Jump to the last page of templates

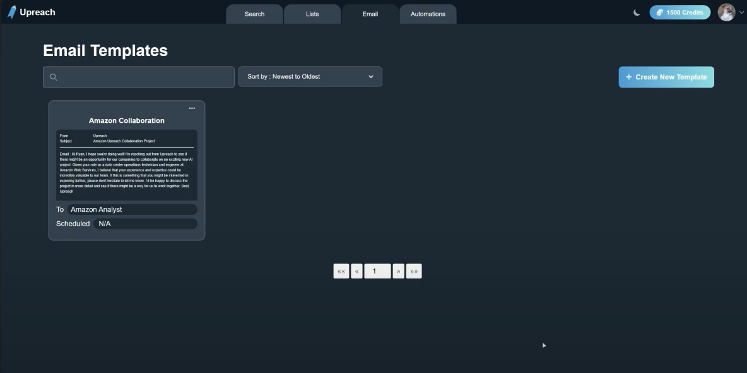414,271
